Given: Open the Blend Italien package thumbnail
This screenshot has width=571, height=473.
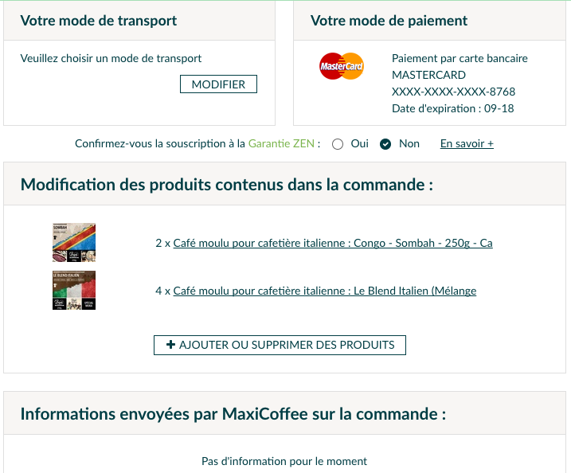Looking at the screenshot, I should (x=74, y=290).
